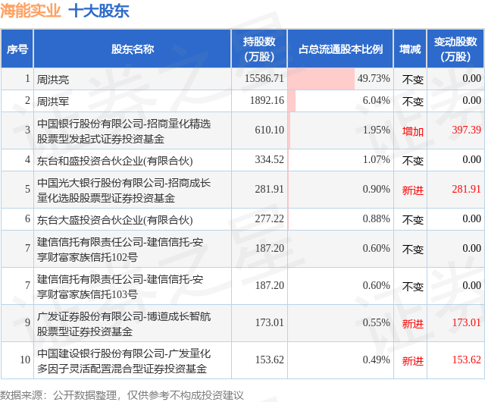Select the 序号 column header
Viewport: 485px width, 402px height.
(x=17, y=49)
